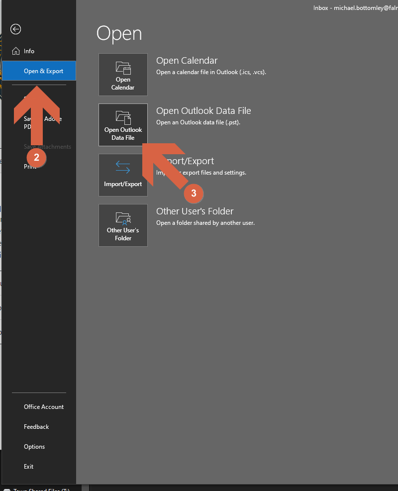Select Open & Export in sidebar
398x491 pixels.
point(39,71)
